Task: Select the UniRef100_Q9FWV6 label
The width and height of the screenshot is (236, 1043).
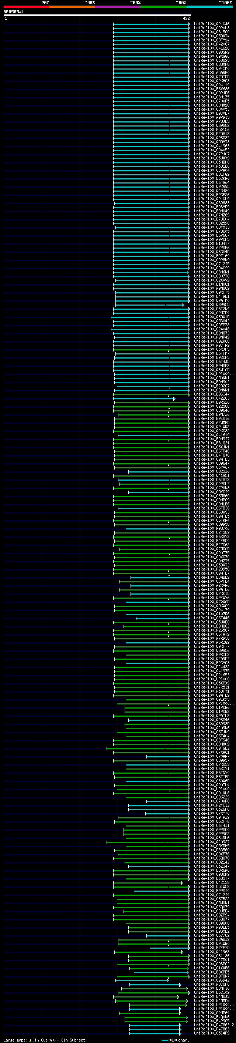Action: [x=212, y=598]
